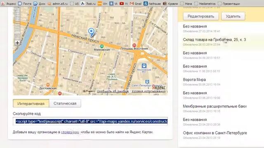
Task: Open the Gmail bookmark
Action: (x=136, y=4)
